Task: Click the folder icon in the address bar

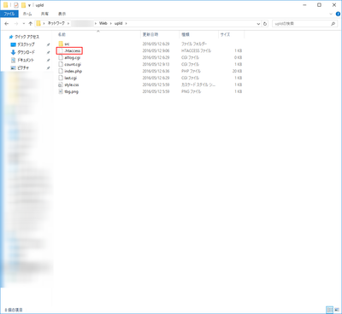Action: 38,23
